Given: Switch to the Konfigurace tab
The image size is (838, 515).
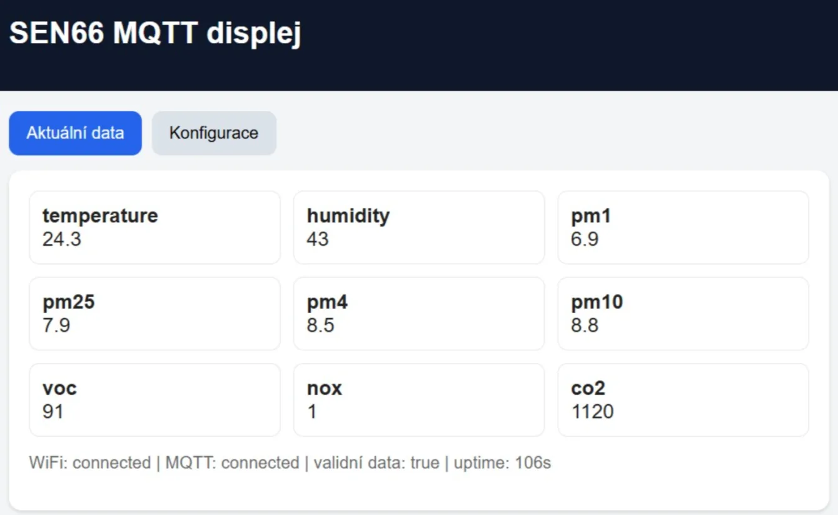Looking at the screenshot, I should pyautogui.click(x=214, y=133).
